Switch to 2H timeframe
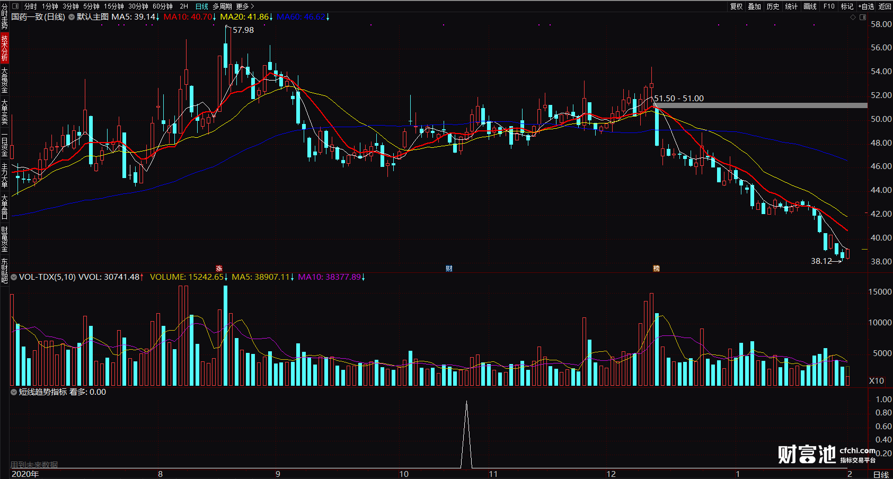 click(x=184, y=6)
